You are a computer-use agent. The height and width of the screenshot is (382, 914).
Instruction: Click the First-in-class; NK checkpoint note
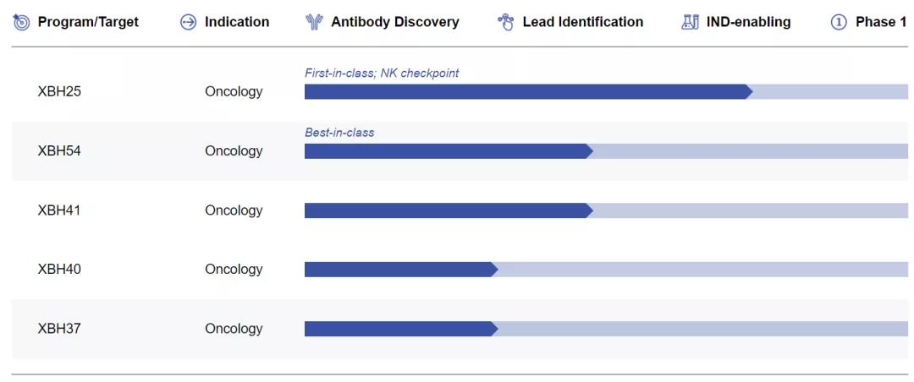pyautogui.click(x=382, y=73)
